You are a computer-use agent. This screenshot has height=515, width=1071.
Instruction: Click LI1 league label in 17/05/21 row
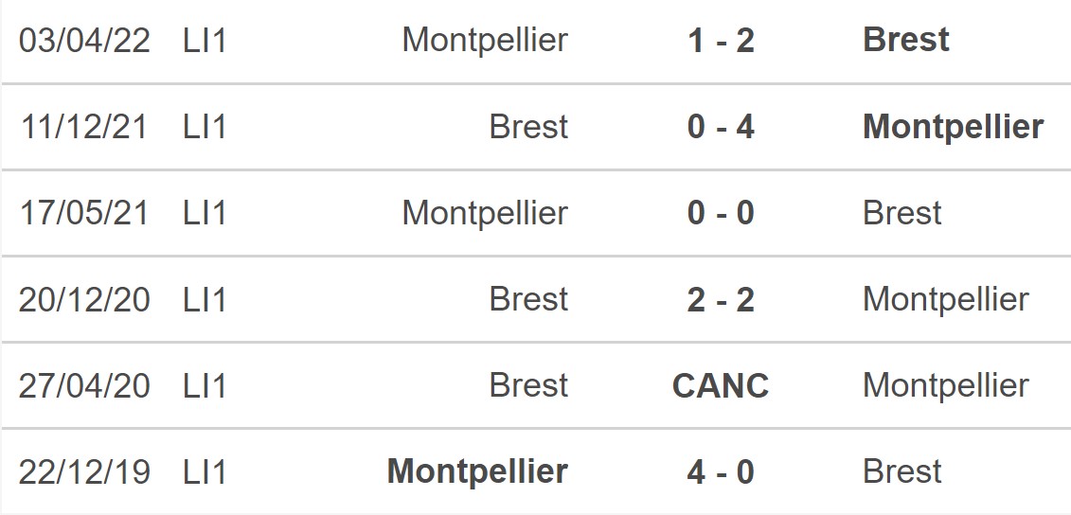205,213
